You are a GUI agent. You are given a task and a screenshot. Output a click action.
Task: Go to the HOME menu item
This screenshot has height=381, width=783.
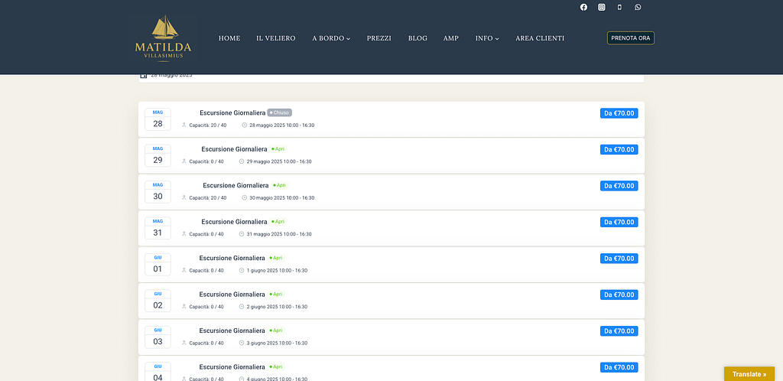pyautogui.click(x=229, y=38)
